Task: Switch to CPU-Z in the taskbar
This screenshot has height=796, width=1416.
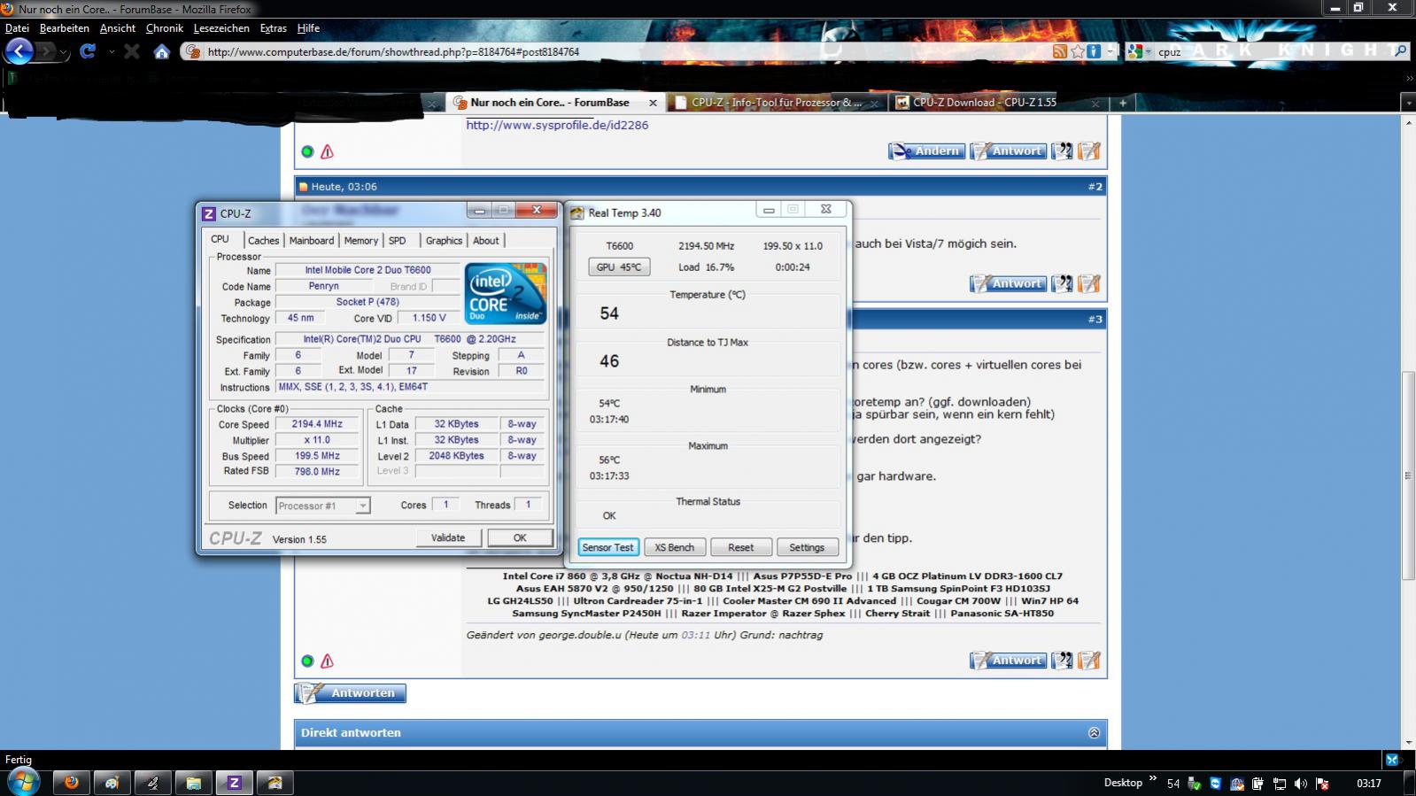Action: (x=235, y=783)
